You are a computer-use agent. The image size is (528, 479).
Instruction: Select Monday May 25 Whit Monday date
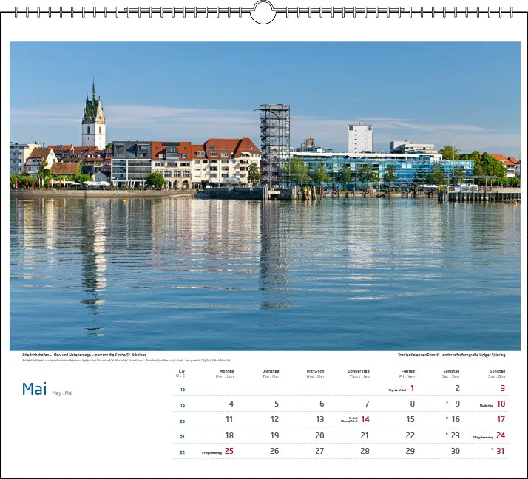pyautogui.click(x=229, y=451)
